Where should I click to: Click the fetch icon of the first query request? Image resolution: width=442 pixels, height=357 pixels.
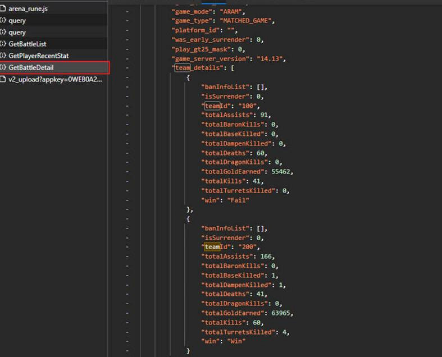point(4,21)
